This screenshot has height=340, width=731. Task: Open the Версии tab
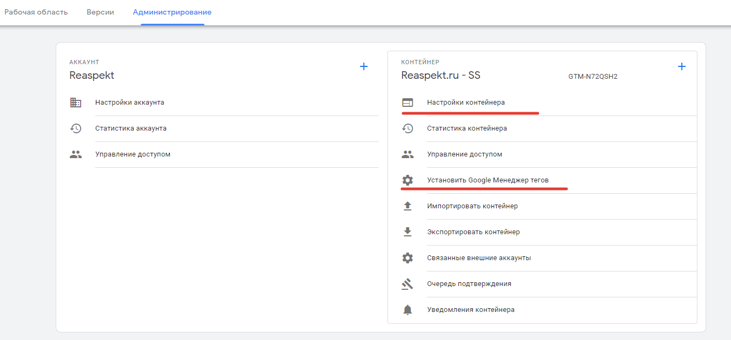point(100,12)
